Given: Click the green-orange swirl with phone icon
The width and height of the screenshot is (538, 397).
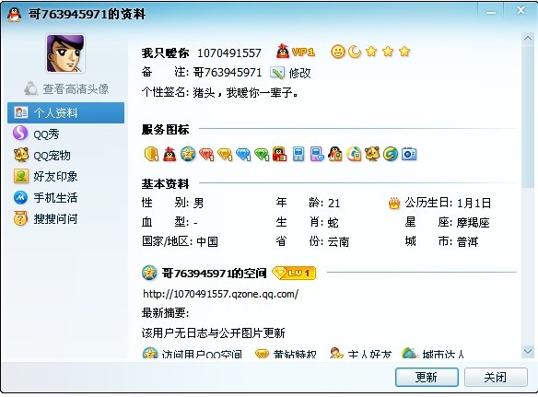Looking at the screenshot, I should pos(354,154).
